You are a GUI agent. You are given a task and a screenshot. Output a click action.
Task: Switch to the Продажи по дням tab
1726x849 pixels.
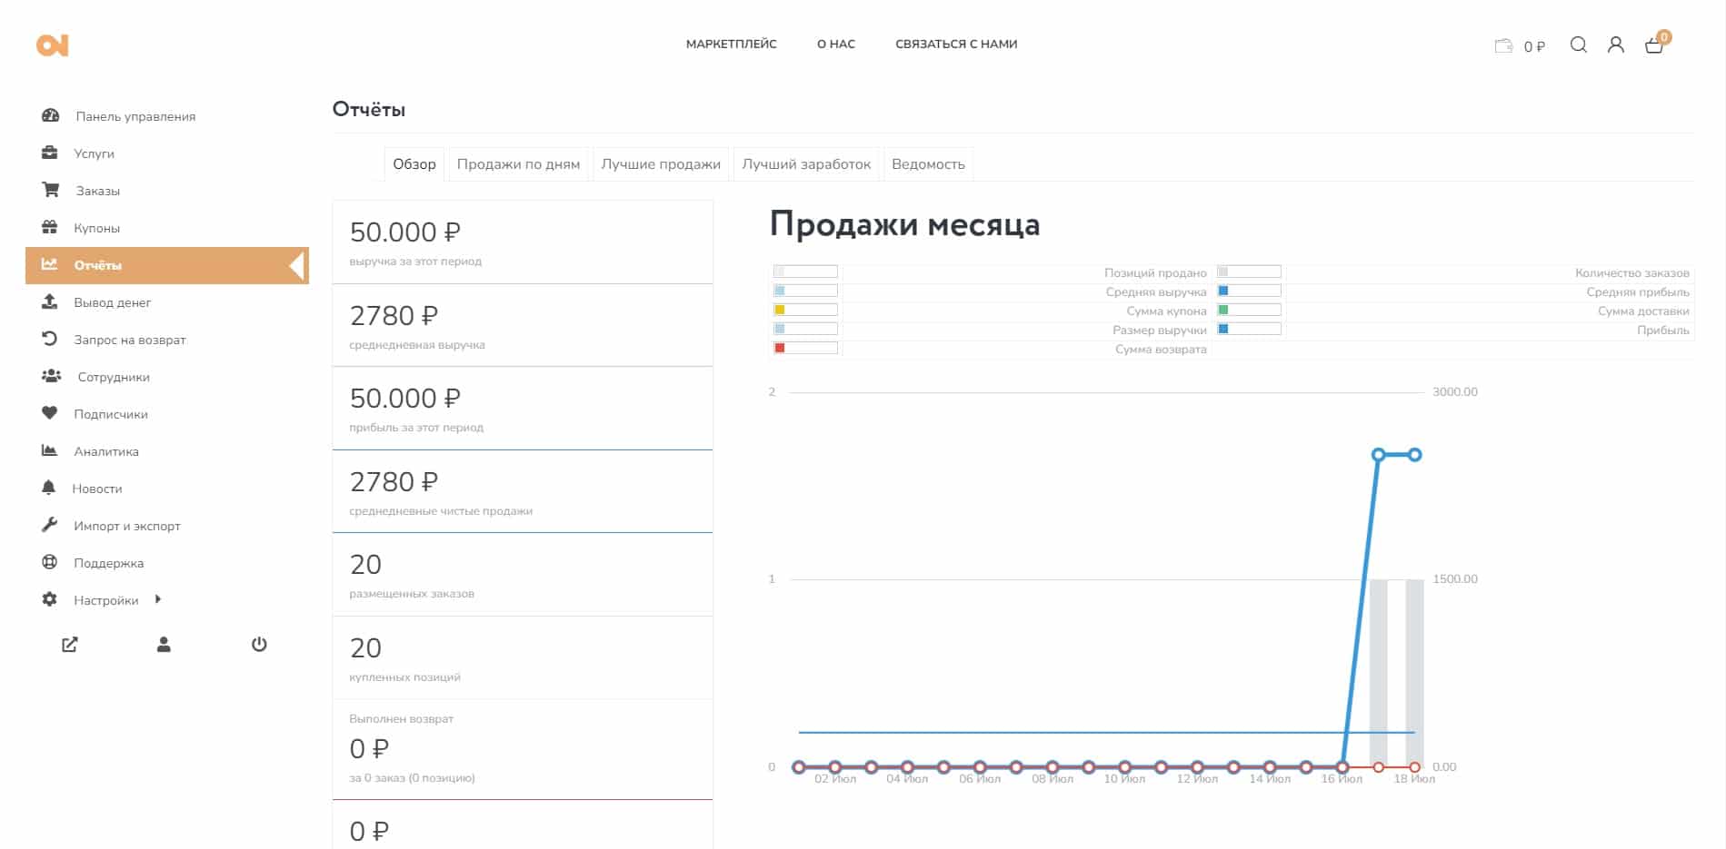click(x=518, y=164)
